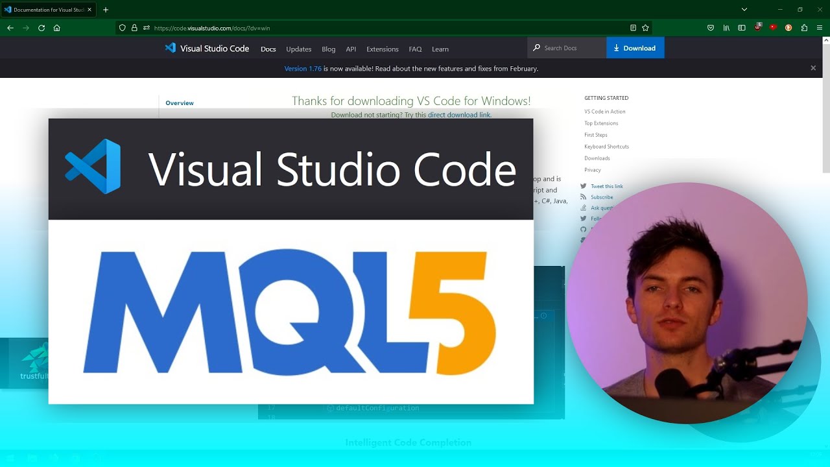
Task: Click the browser URL address bar
Action: point(384,28)
